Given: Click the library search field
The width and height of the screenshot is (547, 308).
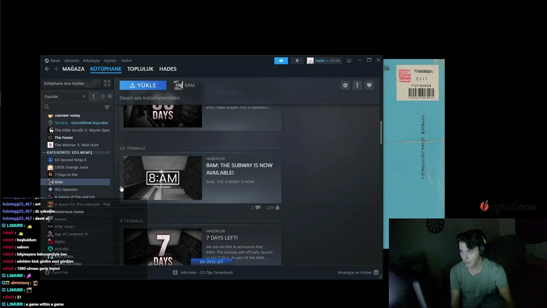Looking at the screenshot, I should coord(76,107).
